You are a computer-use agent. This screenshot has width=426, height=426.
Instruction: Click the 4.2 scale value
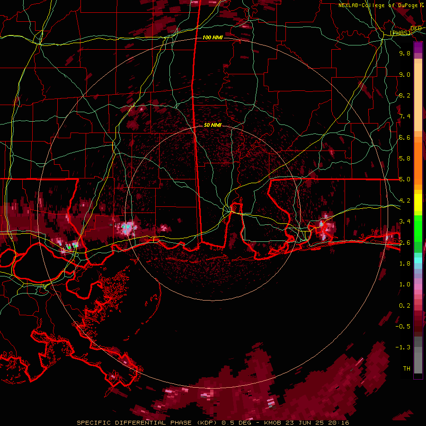[405, 201]
